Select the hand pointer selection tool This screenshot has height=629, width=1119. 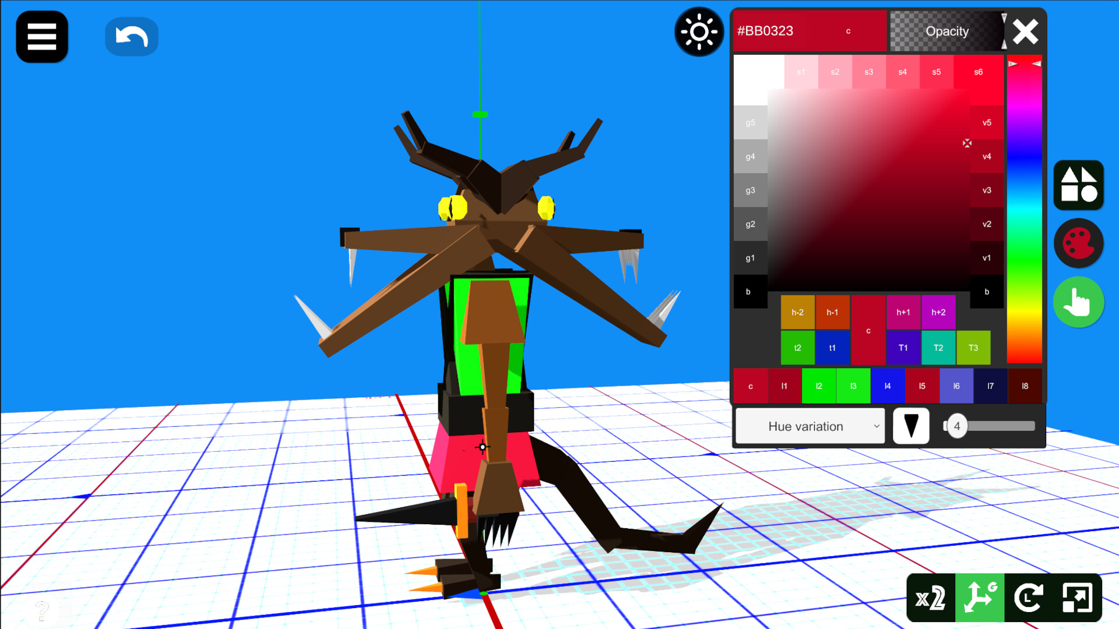click(x=1078, y=302)
